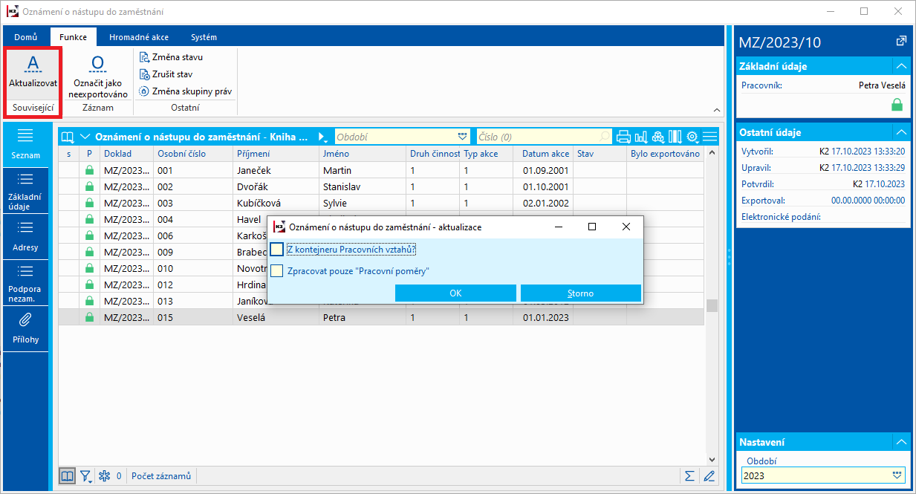Image resolution: width=916 pixels, height=494 pixels.
Task: Click the Aktualizovat ribbon button
Action: tap(33, 73)
